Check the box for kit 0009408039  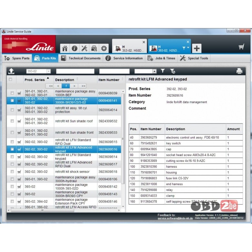(x=12, y=93)
